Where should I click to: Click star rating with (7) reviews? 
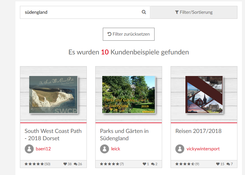112,164
